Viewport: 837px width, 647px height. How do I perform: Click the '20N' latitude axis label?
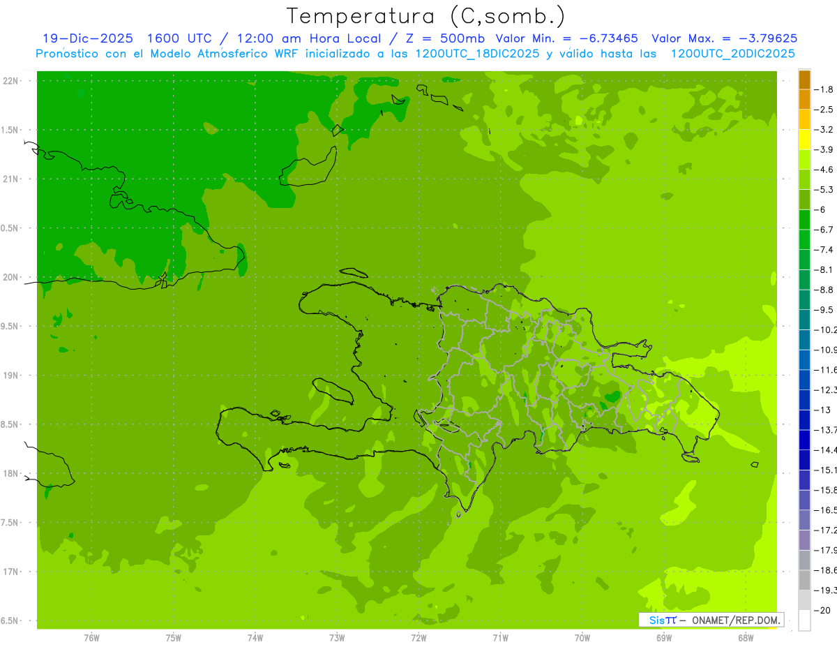(x=10, y=277)
